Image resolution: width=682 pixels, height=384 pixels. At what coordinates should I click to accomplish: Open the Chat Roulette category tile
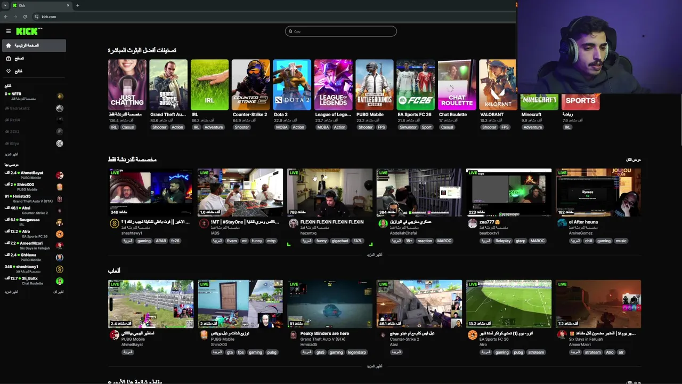[457, 84]
